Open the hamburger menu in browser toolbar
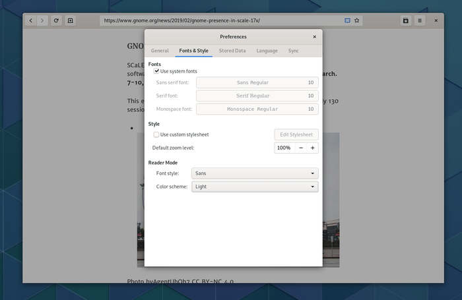The width and height of the screenshot is (462, 300). pos(420,20)
